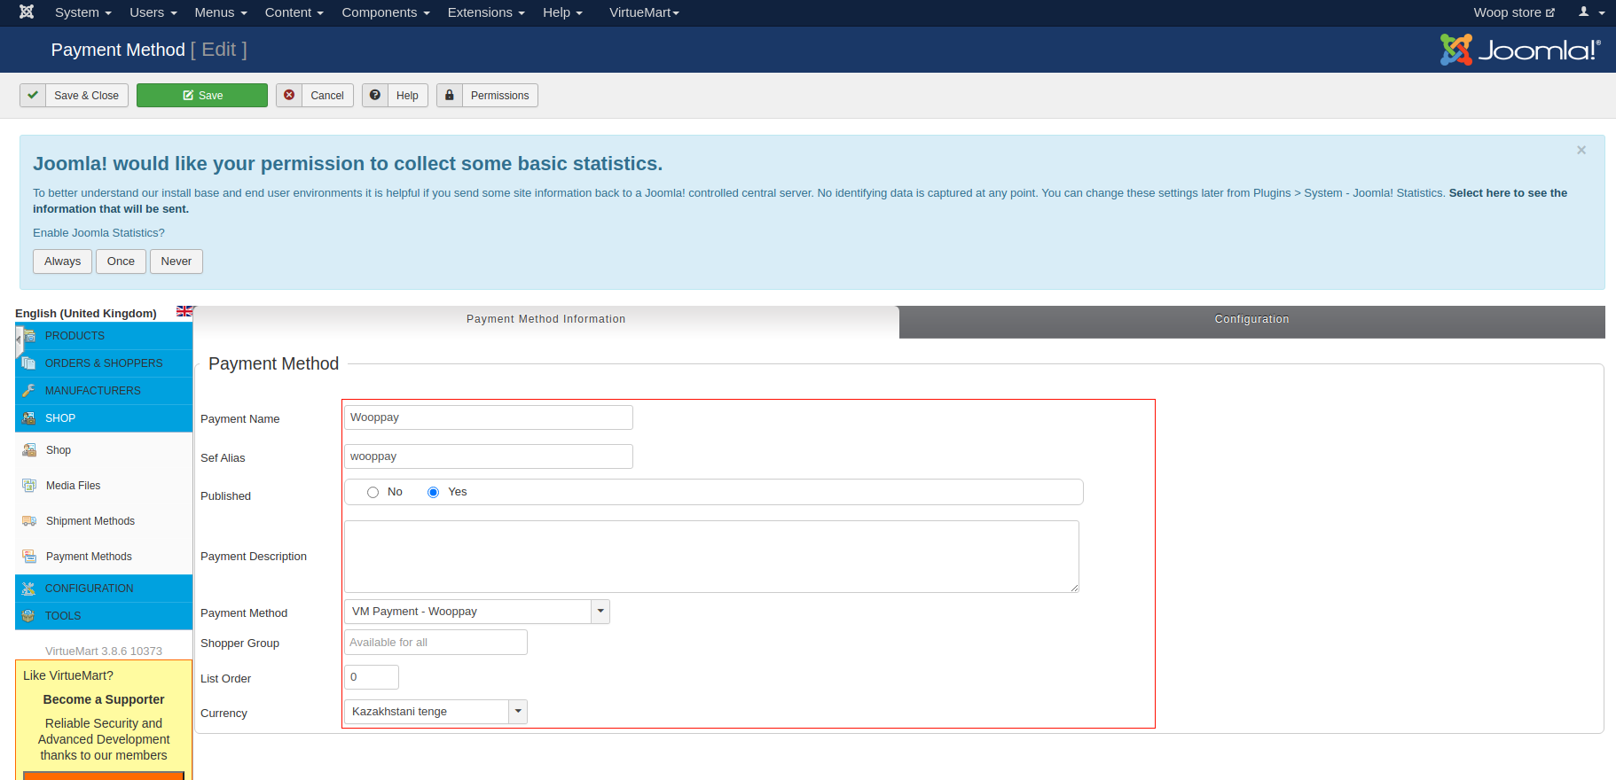
Task: Open the Payment Method dropdown
Action: pos(477,612)
